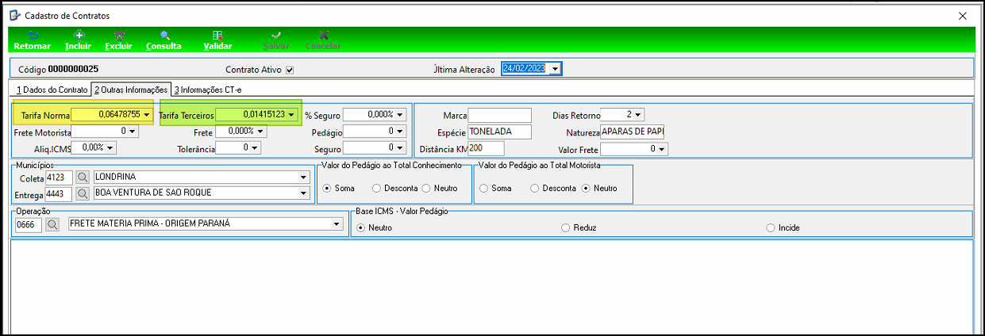This screenshot has height=336, width=985.
Task: Click the large empty notes text area
Action: (x=491, y=287)
